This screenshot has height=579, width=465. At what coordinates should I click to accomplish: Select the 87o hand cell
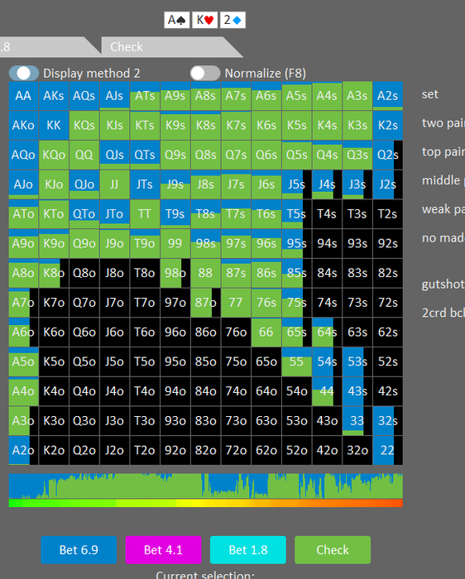[x=205, y=303]
